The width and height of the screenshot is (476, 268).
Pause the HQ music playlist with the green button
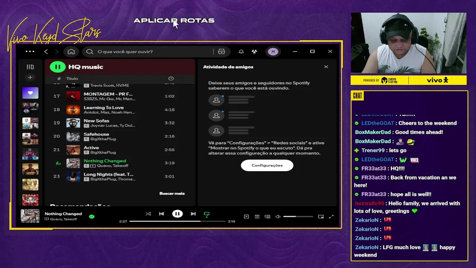pos(58,67)
